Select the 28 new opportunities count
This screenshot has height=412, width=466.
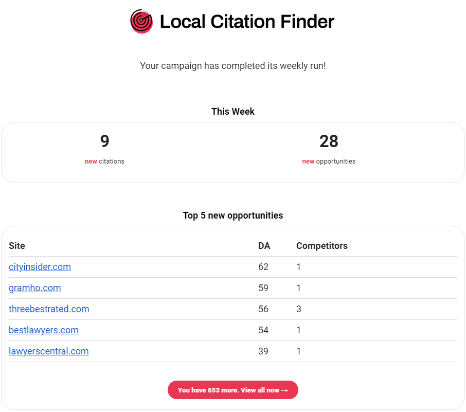(x=329, y=141)
